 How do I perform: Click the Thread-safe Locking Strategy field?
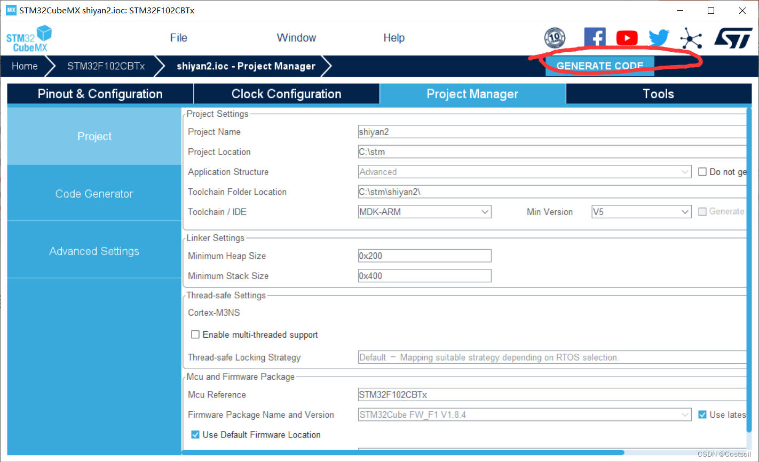tap(552, 357)
